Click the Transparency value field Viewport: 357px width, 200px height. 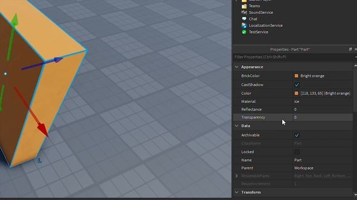tap(322, 117)
